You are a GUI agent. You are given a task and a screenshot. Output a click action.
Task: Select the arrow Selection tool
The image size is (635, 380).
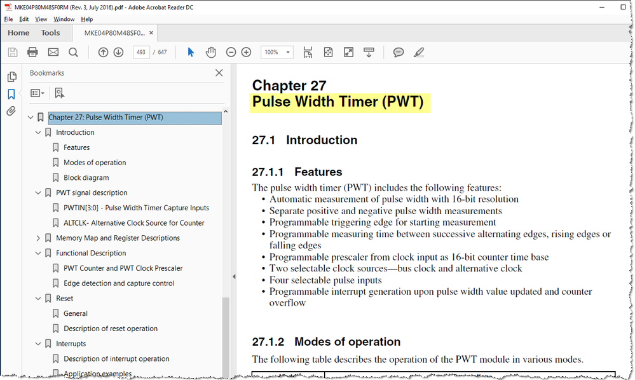point(191,52)
